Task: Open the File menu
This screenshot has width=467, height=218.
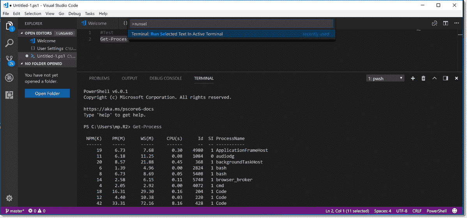Action: click(6, 14)
